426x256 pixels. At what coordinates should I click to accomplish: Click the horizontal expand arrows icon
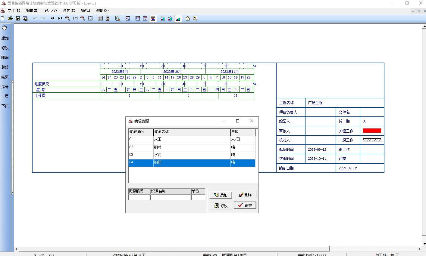53,18
